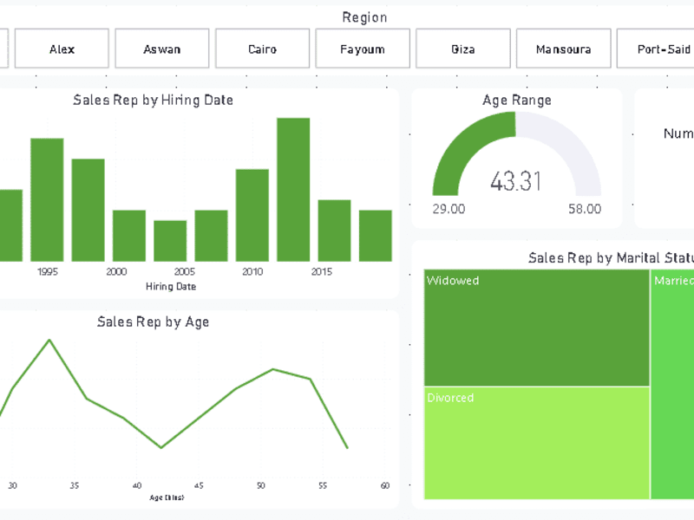Click the Married treemap tile

672,384
